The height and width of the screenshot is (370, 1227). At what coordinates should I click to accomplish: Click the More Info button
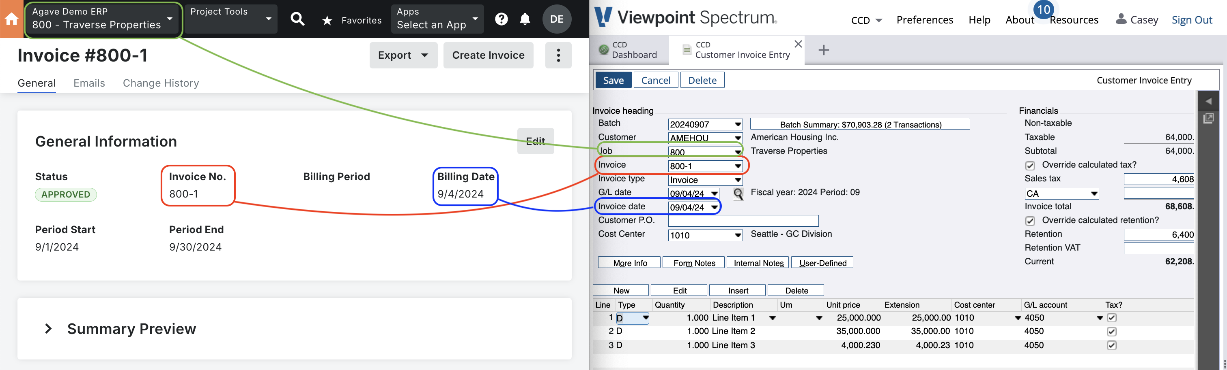[629, 263]
